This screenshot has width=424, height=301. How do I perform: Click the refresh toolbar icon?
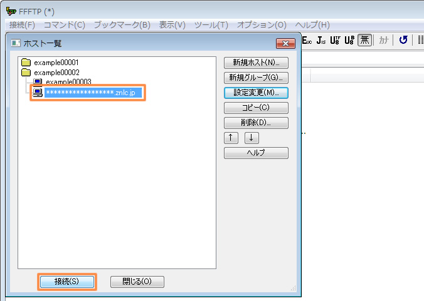pos(403,40)
